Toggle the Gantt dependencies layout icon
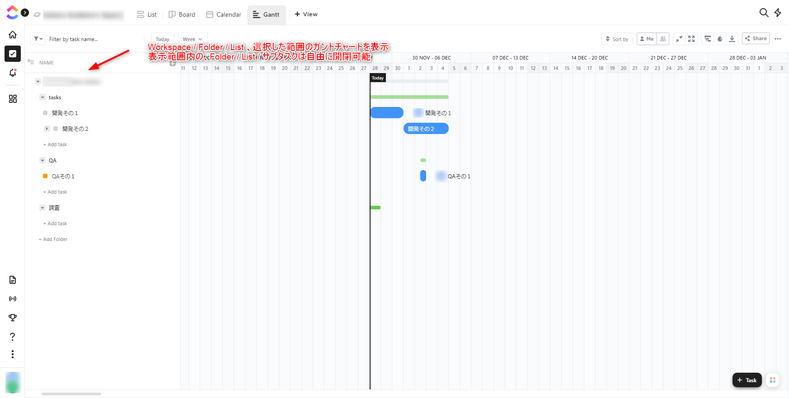789x398 pixels. (x=708, y=39)
